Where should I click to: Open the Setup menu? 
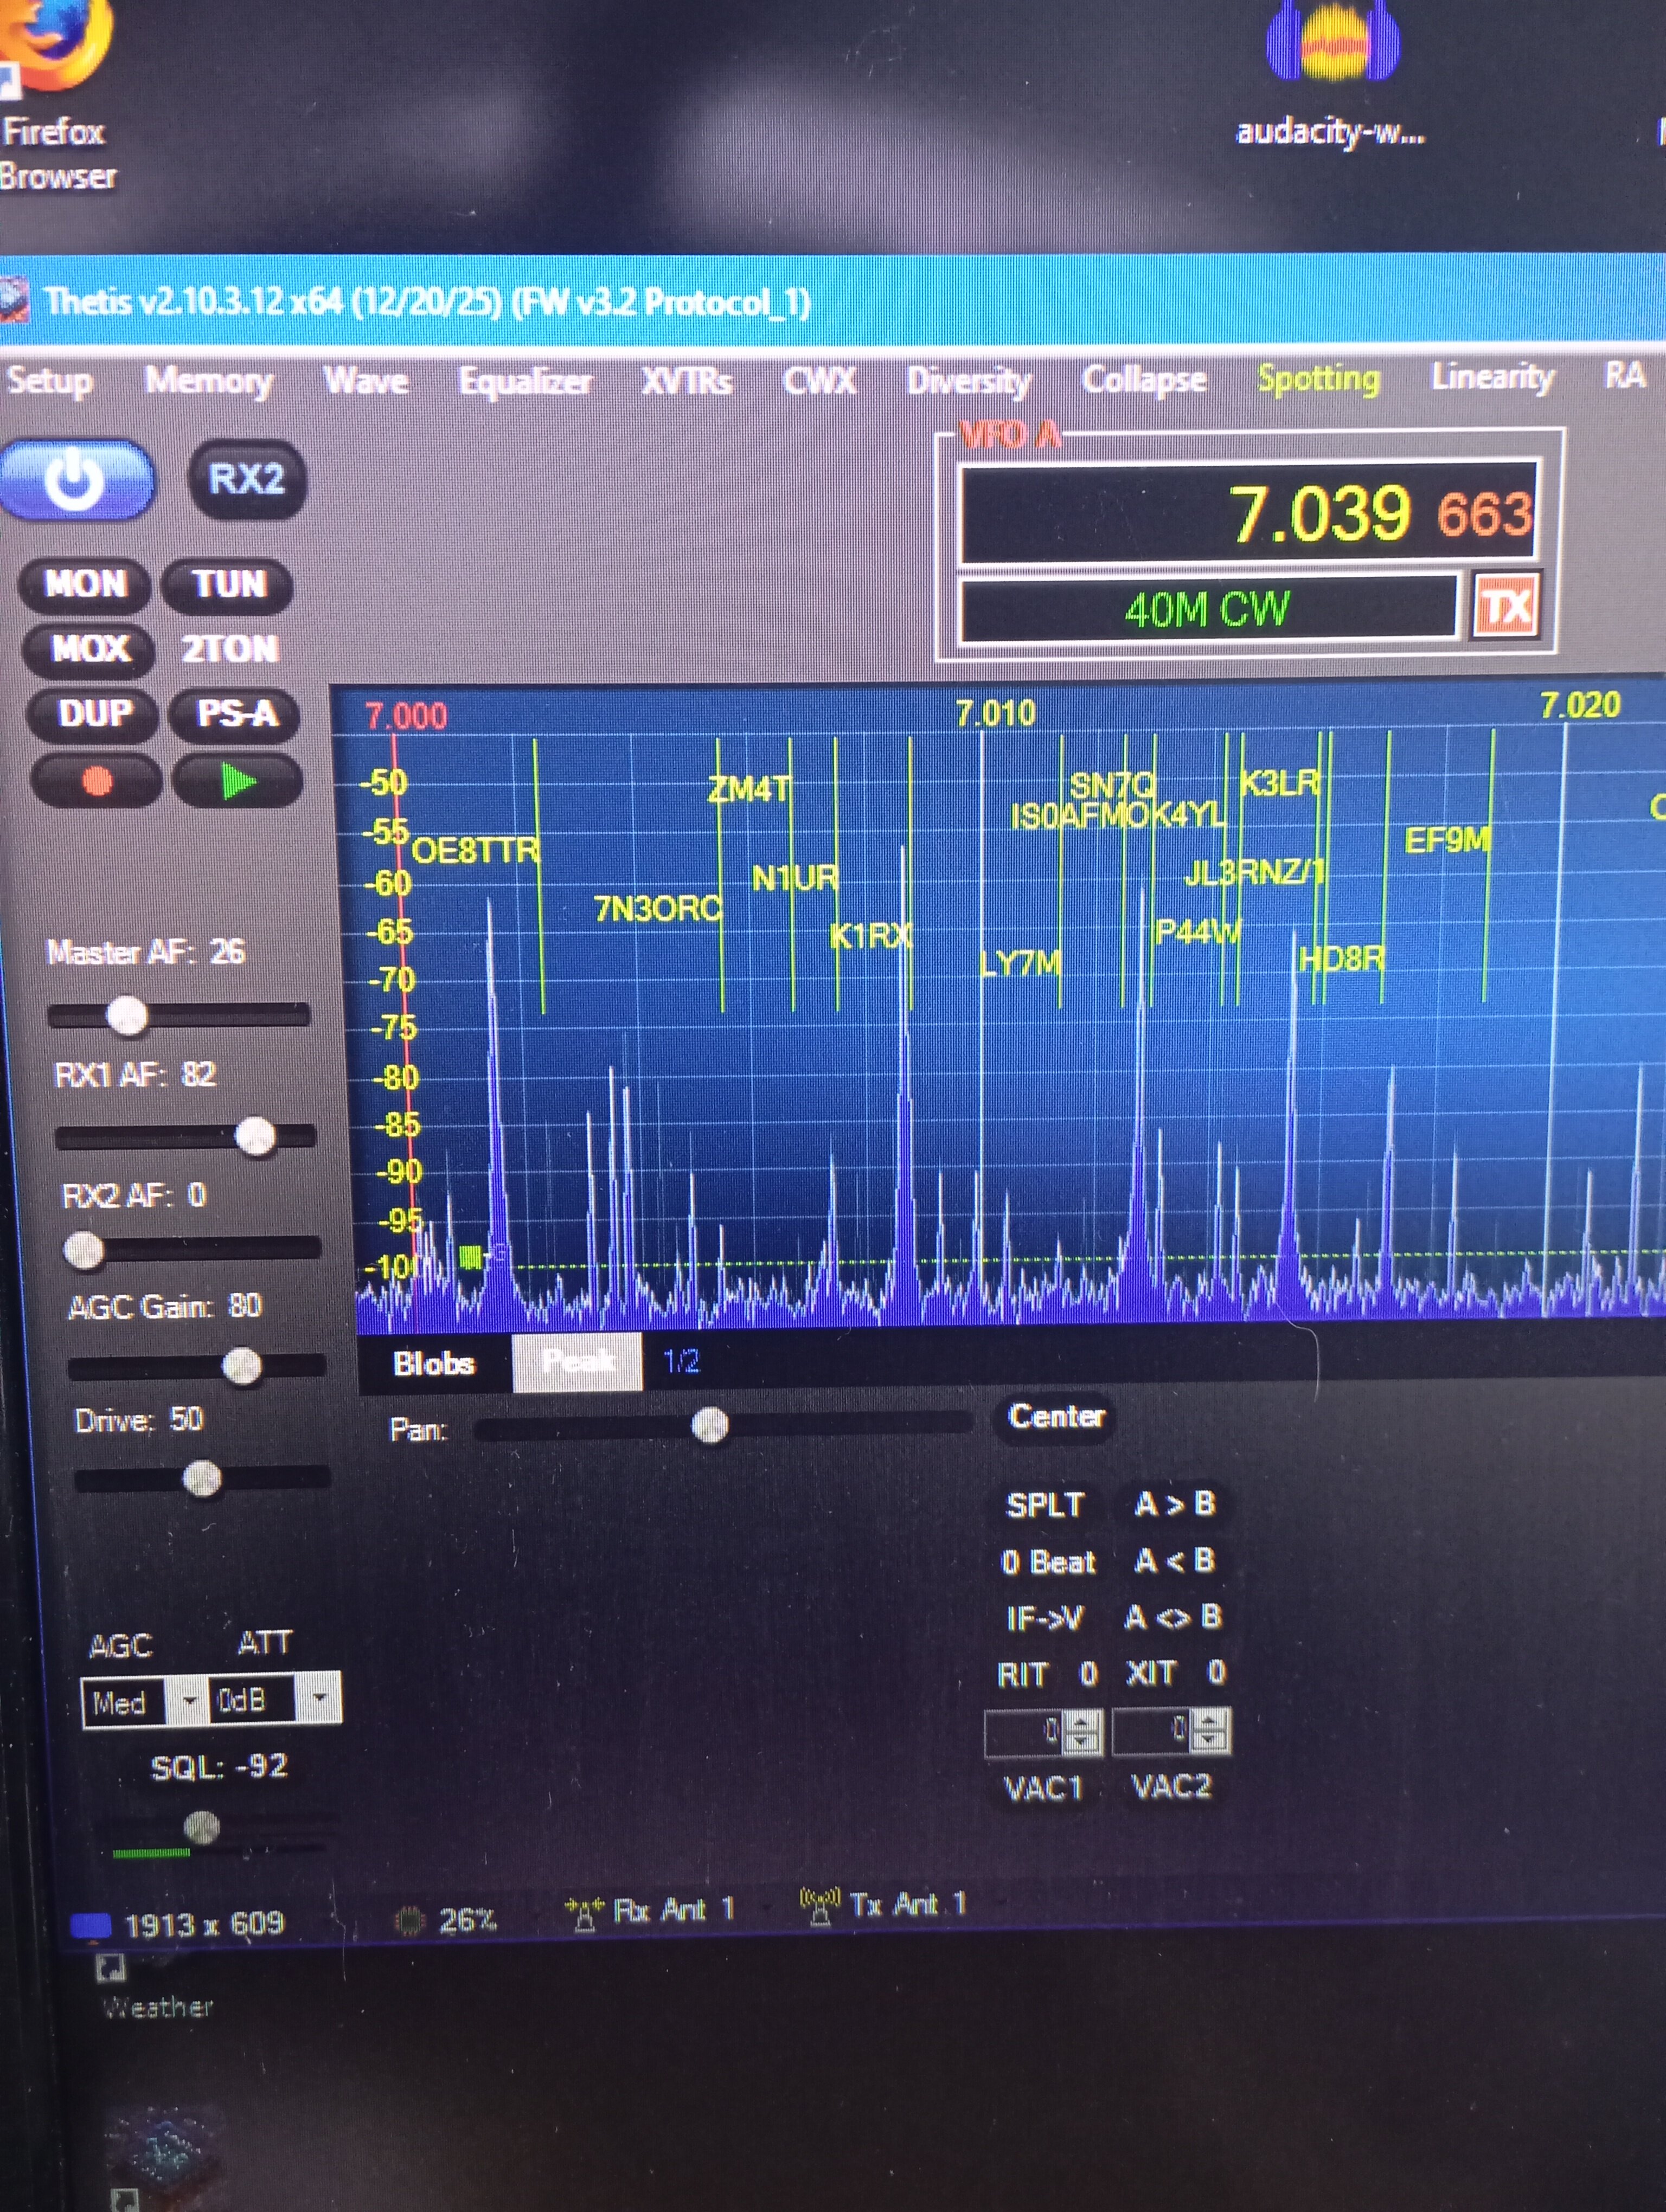pyautogui.click(x=50, y=381)
